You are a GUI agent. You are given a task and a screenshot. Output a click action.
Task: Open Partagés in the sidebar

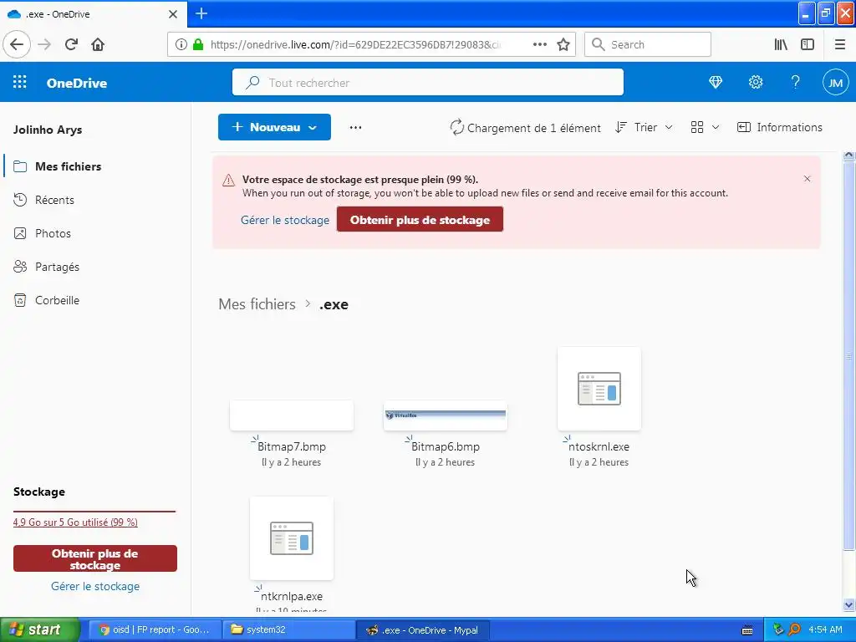pos(58,267)
